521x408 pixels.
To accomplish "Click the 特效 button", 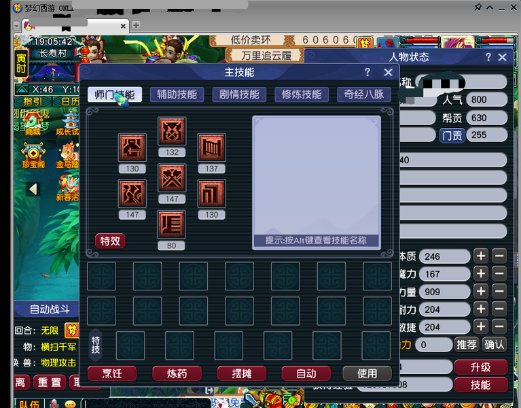I will tap(110, 241).
